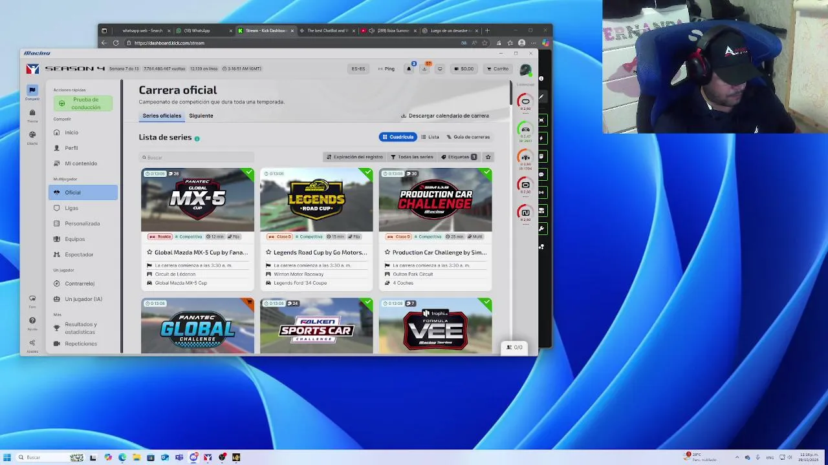Open the Todas las series filter dropdown
828x465 pixels.
pos(412,157)
